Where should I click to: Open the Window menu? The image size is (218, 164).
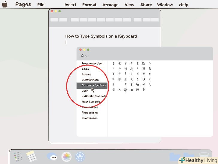pos(165,5)
